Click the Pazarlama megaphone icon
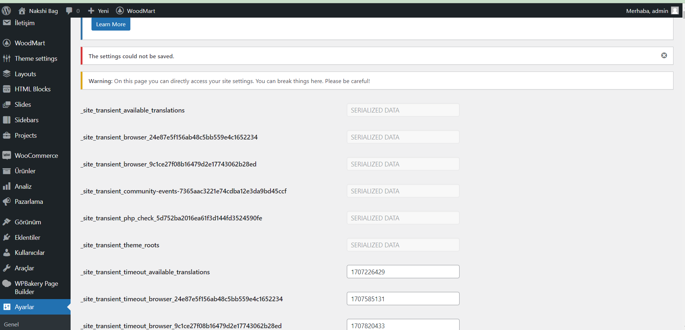The height and width of the screenshot is (330, 685). pos(7,202)
